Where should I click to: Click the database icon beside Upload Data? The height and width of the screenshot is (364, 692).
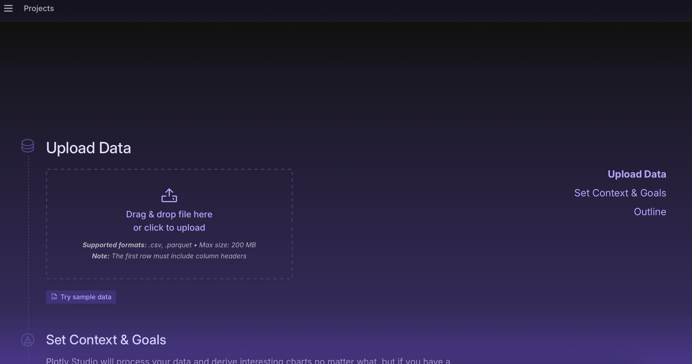(28, 146)
